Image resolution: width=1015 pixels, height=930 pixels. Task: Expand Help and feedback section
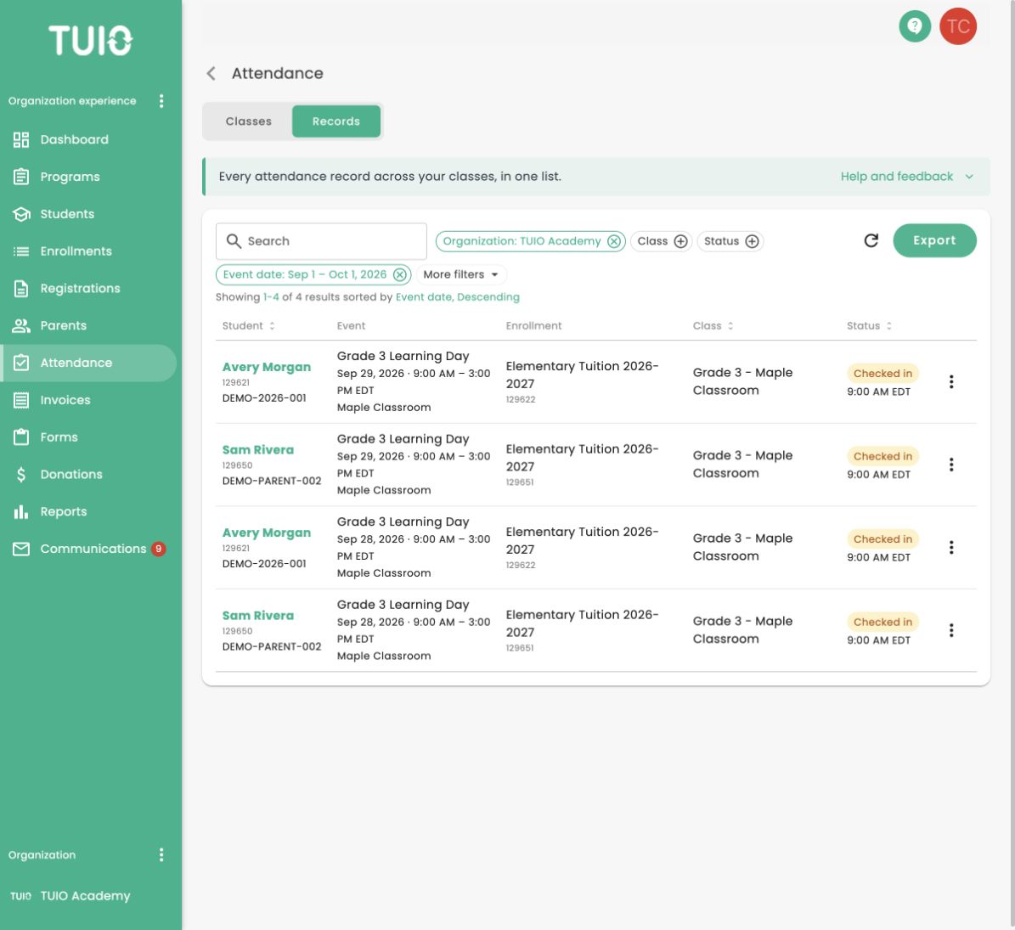pos(906,177)
